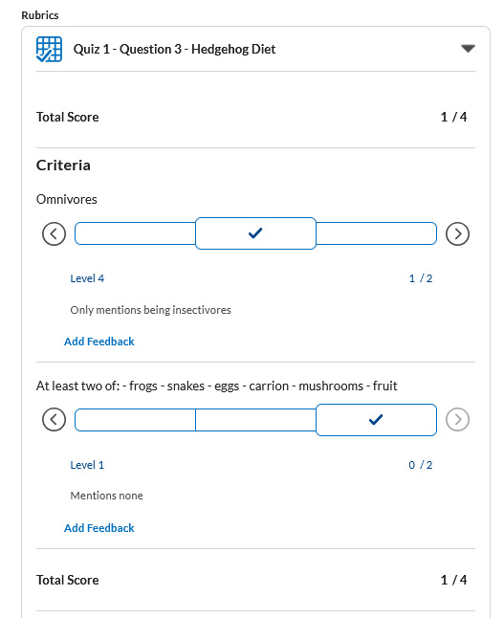Click next level arrow for Omnivores criterion
The width and height of the screenshot is (504, 618).
pos(457,233)
